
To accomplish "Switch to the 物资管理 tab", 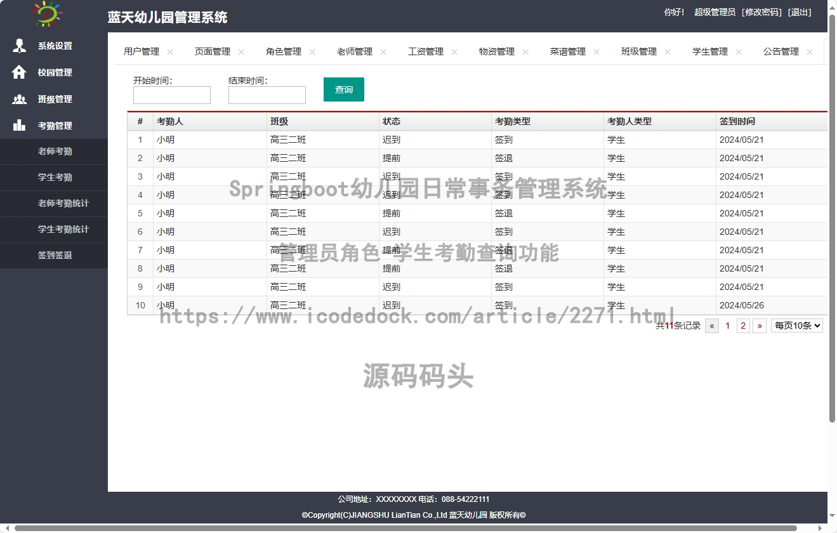I will tap(497, 52).
